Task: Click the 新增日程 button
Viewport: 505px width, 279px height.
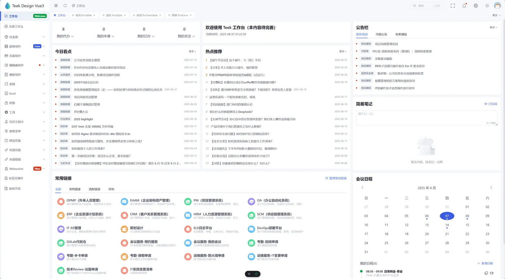Action: tap(486, 263)
